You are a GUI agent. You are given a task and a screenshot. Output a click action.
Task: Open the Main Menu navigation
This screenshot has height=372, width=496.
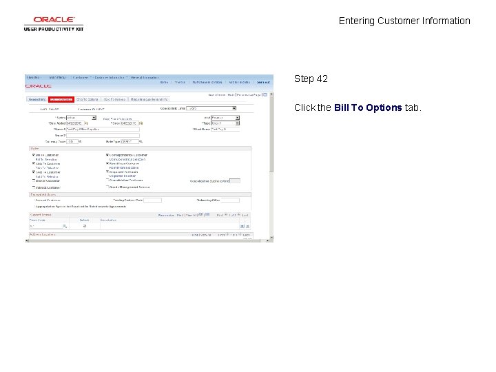click(x=58, y=77)
